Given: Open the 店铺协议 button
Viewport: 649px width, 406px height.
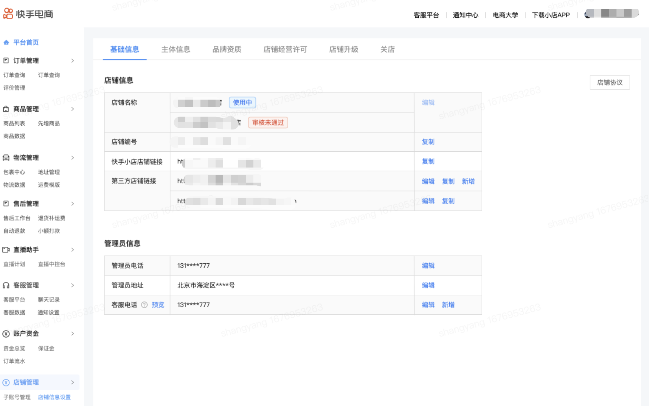Looking at the screenshot, I should (609, 83).
